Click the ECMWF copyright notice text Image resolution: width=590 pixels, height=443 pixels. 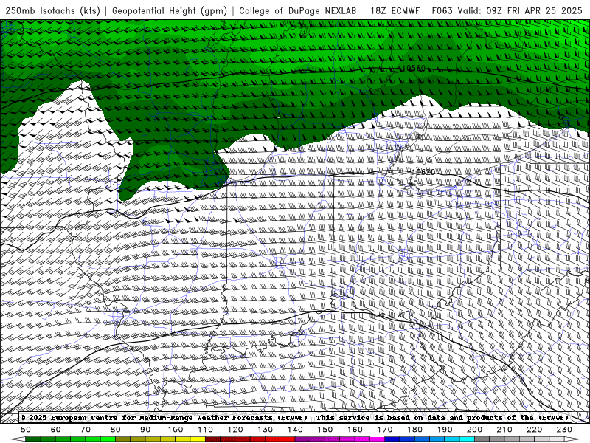tap(294, 418)
